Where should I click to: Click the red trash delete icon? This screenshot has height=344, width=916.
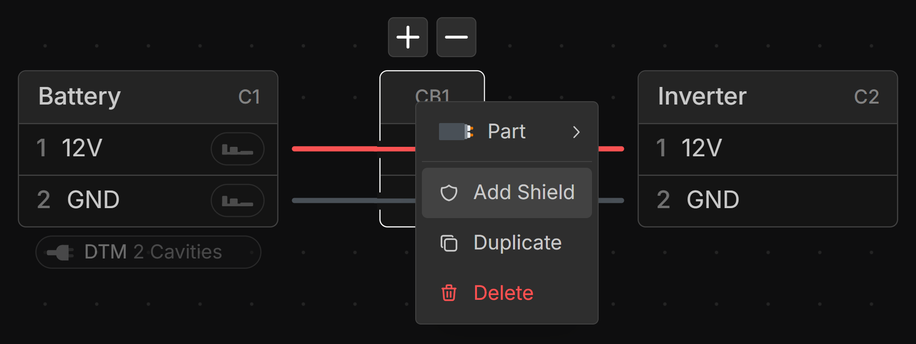449,293
